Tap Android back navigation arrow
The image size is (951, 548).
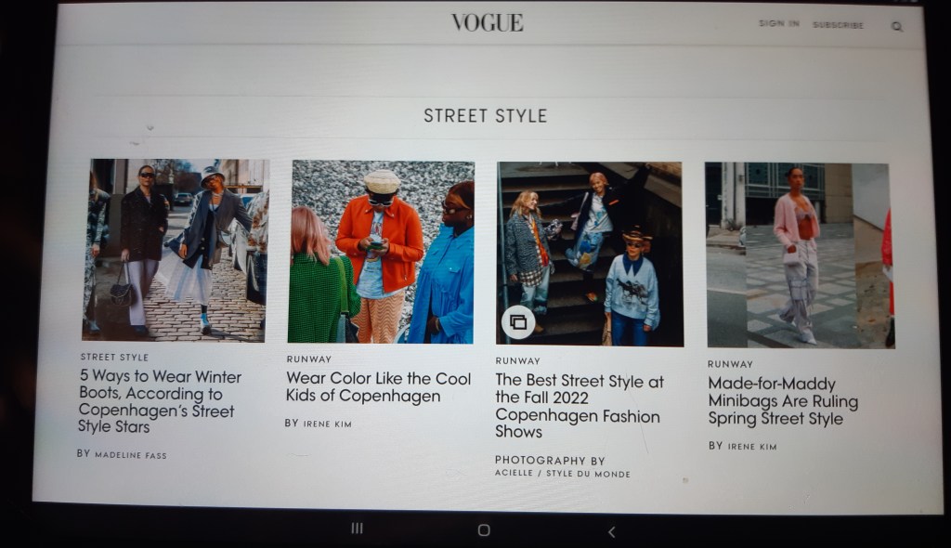tap(610, 531)
